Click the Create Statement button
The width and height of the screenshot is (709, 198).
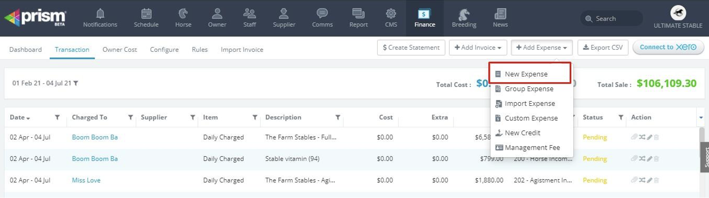tap(411, 47)
